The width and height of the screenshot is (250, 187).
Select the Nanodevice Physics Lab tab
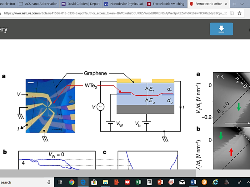point(123,4)
